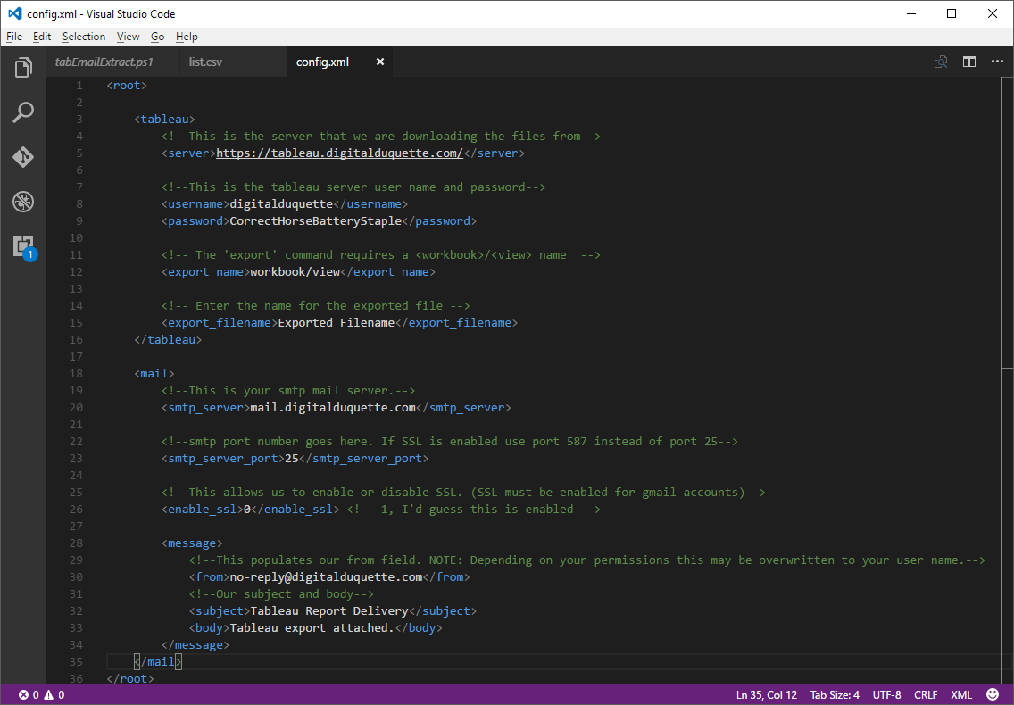This screenshot has width=1014, height=705.
Task: Click the smtp_server_port value 25
Action: point(292,458)
